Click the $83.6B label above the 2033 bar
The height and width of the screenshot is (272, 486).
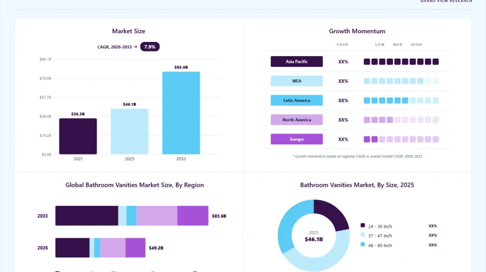click(x=181, y=67)
